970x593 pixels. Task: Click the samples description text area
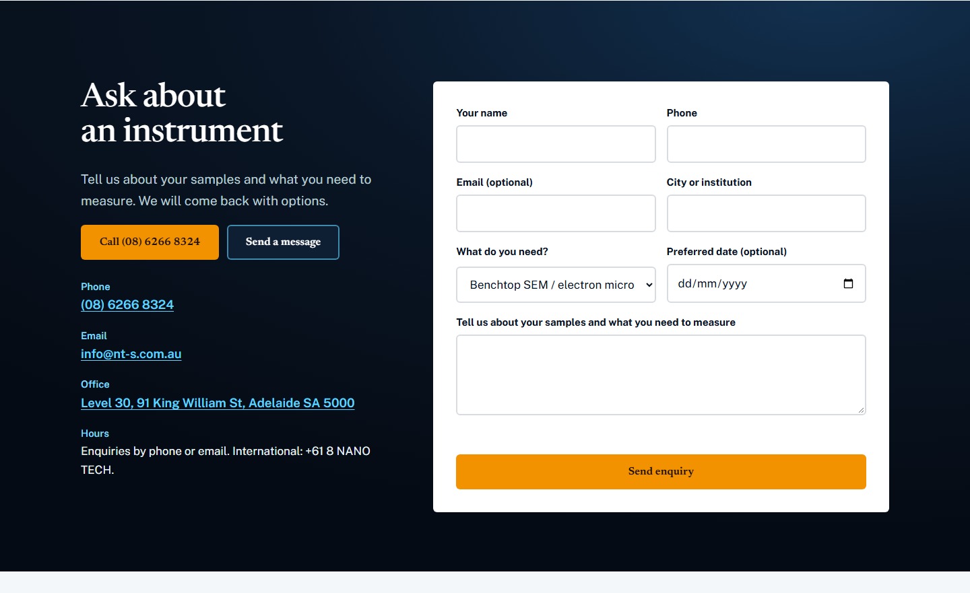661,375
